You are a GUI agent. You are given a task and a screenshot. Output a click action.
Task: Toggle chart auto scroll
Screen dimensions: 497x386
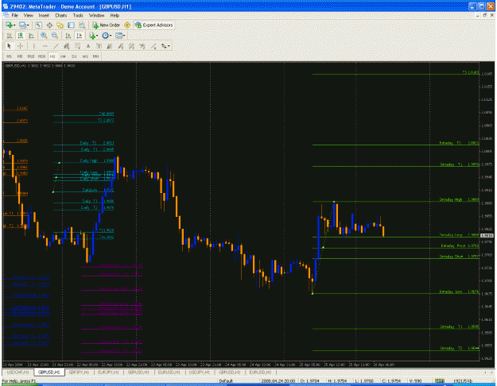coord(68,36)
